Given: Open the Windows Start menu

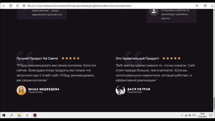Looking at the screenshot, I should click(x=4, y=115).
